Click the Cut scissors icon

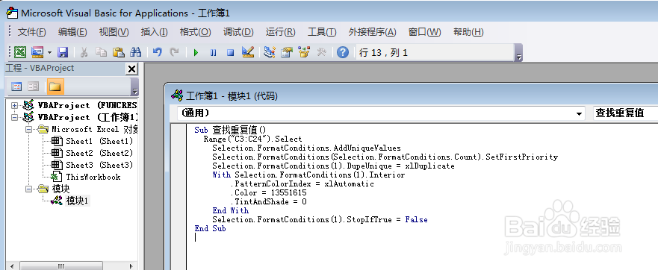pos(84,52)
